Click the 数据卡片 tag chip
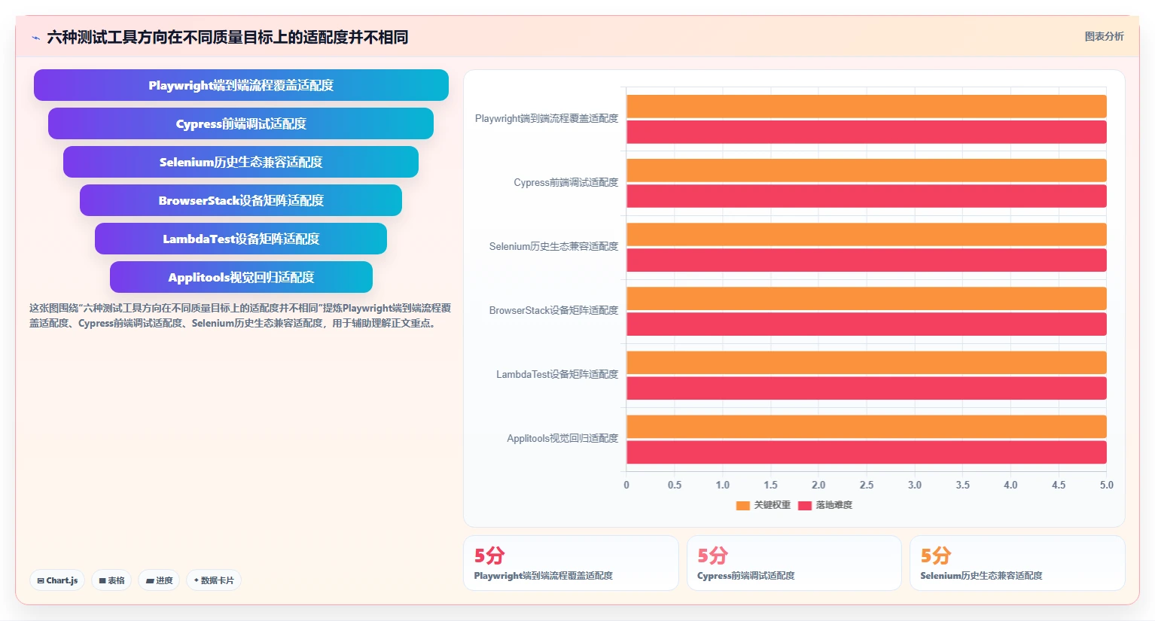This screenshot has height=621, width=1155. pyautogui.click(x=214, y=580)
